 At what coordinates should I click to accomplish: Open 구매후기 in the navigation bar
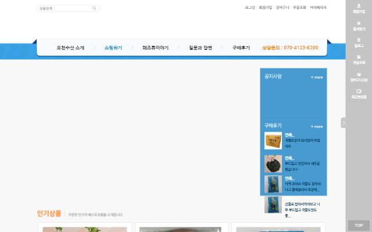(x=241, y=48)
